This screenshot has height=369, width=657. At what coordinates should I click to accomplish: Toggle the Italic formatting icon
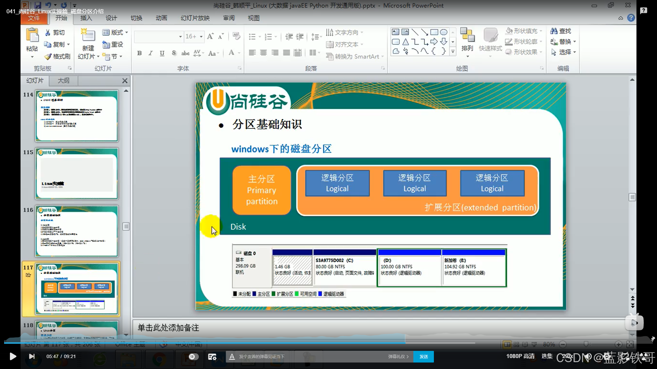151,53
